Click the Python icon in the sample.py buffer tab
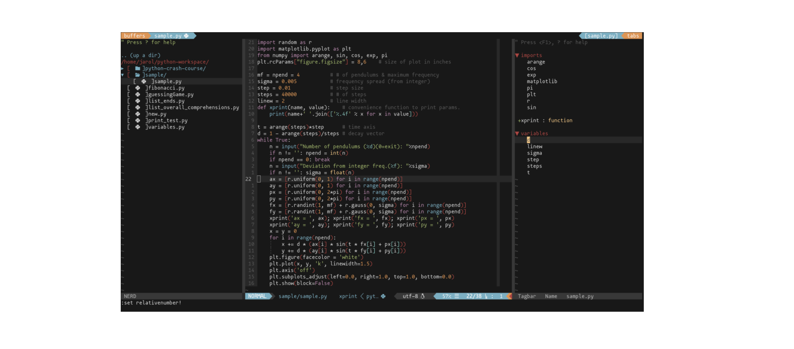The height and width of the screenshot is (349, 794). 186,36
